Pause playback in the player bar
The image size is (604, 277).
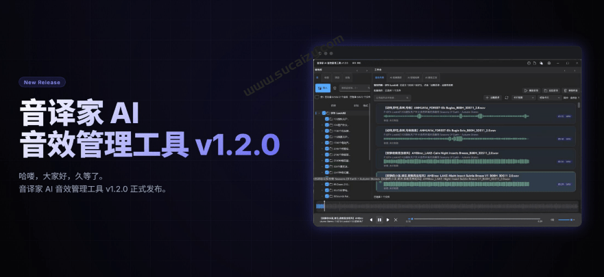(379, 220)
